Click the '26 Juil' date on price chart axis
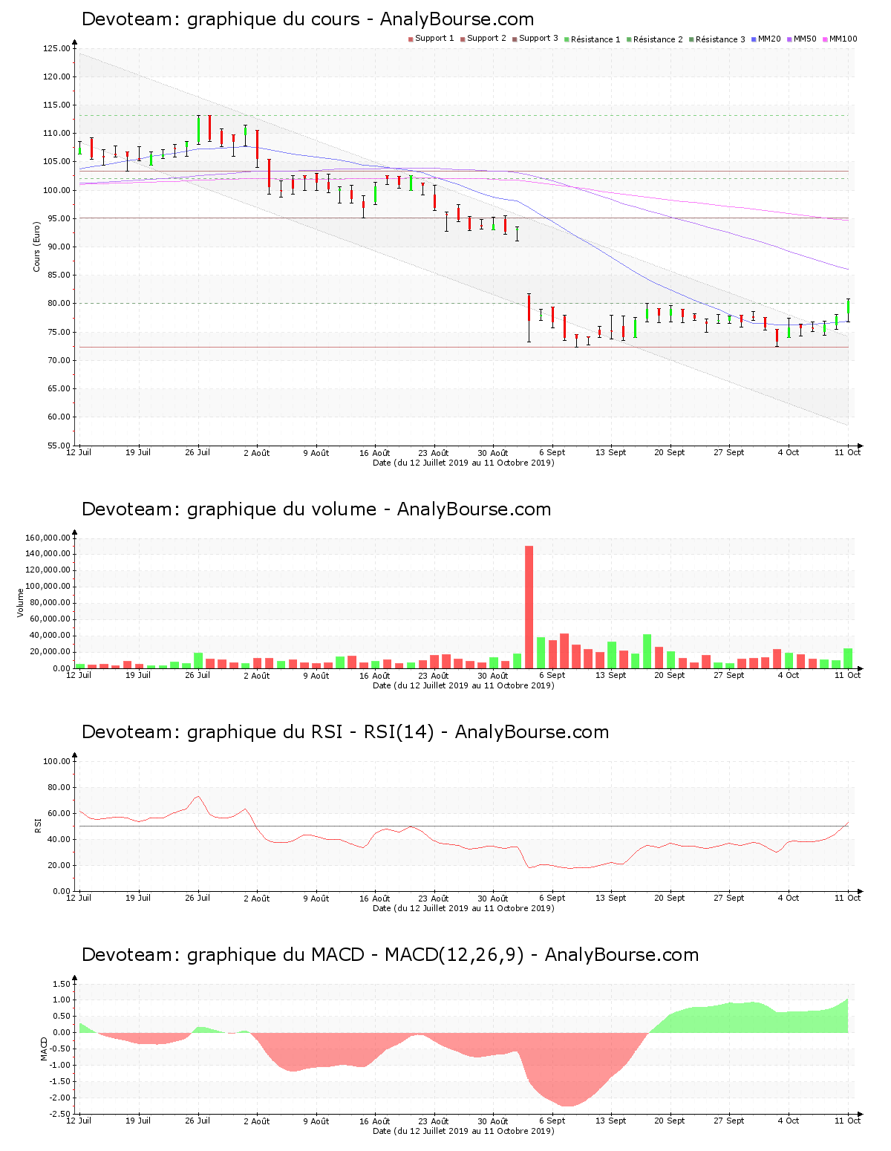Viewport: 891px width, 1151px height. (x=198, y=452)
